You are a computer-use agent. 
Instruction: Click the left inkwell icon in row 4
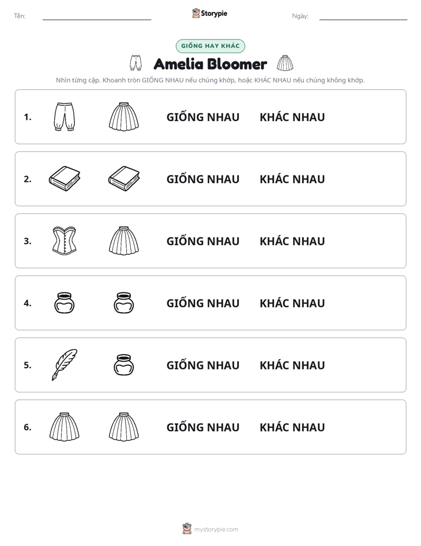65,303
